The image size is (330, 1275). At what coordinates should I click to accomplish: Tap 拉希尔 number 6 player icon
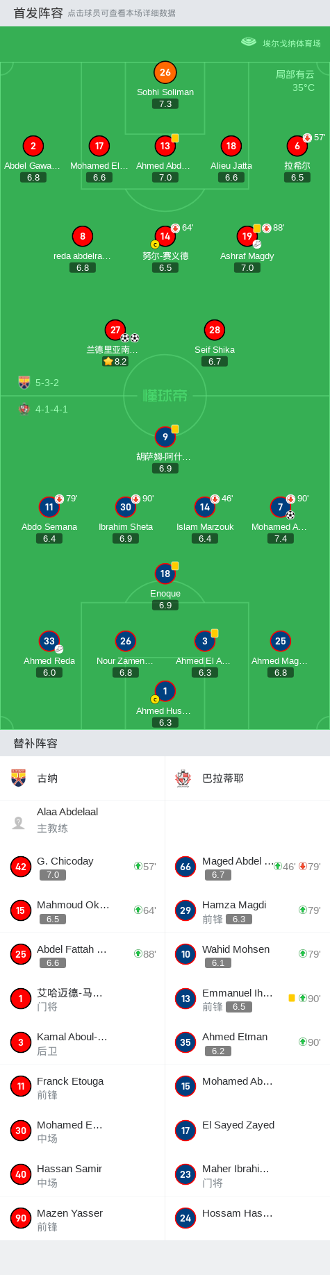click(297, 146)
